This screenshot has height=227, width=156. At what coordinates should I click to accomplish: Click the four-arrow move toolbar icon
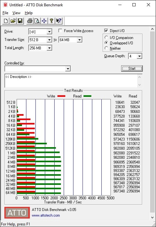click(44, 21)
